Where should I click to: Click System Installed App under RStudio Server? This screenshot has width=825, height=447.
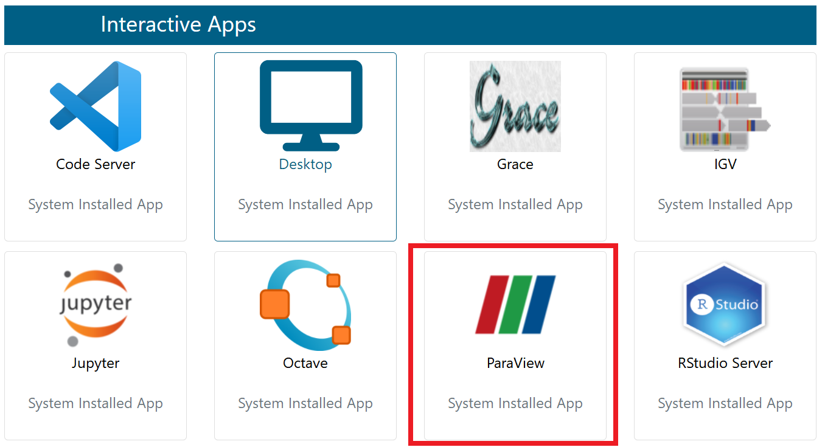coord(725,404)
